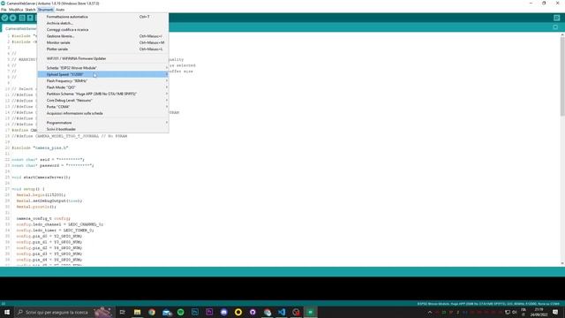Viewport: 565px width, 318px height.
Task: Open File Explorer from the taskbar
Action: point(138,312)
